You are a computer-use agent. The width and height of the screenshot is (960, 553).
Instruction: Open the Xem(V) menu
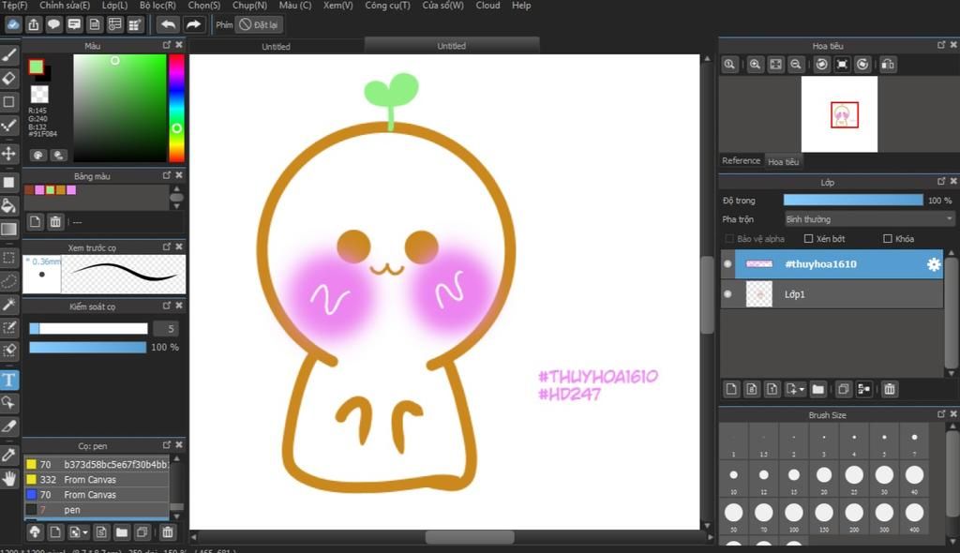point(337,6)
